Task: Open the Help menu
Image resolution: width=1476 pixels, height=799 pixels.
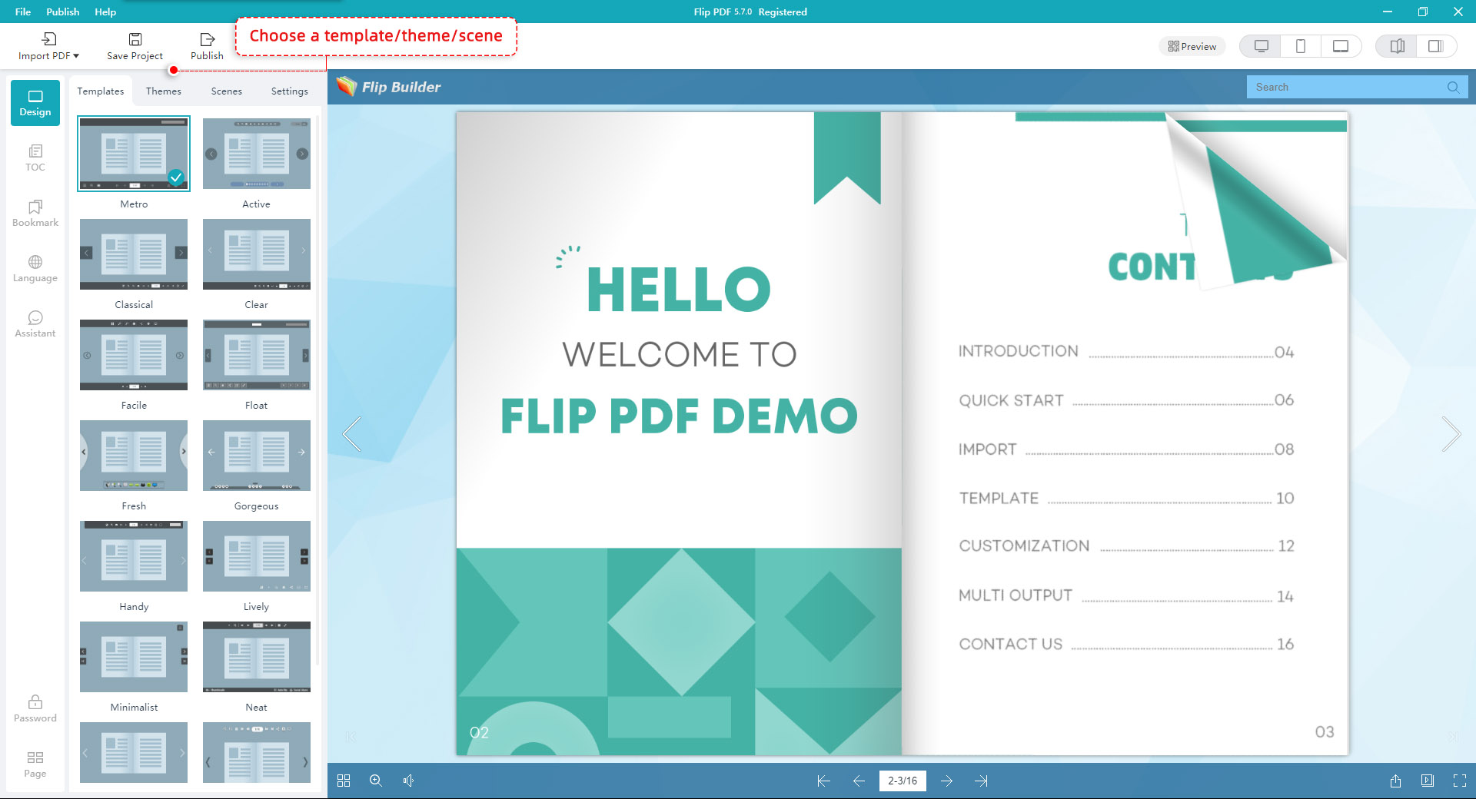Action: 105,12
